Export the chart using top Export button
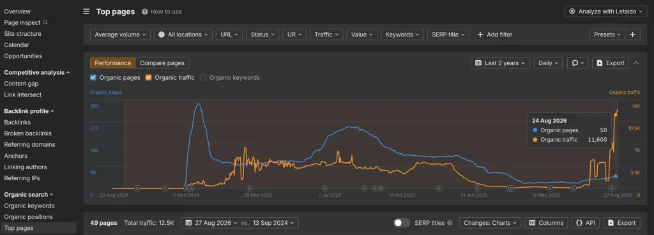Image resolution: width=654 pixels, height=235 pixels. (x=611, y=63)
